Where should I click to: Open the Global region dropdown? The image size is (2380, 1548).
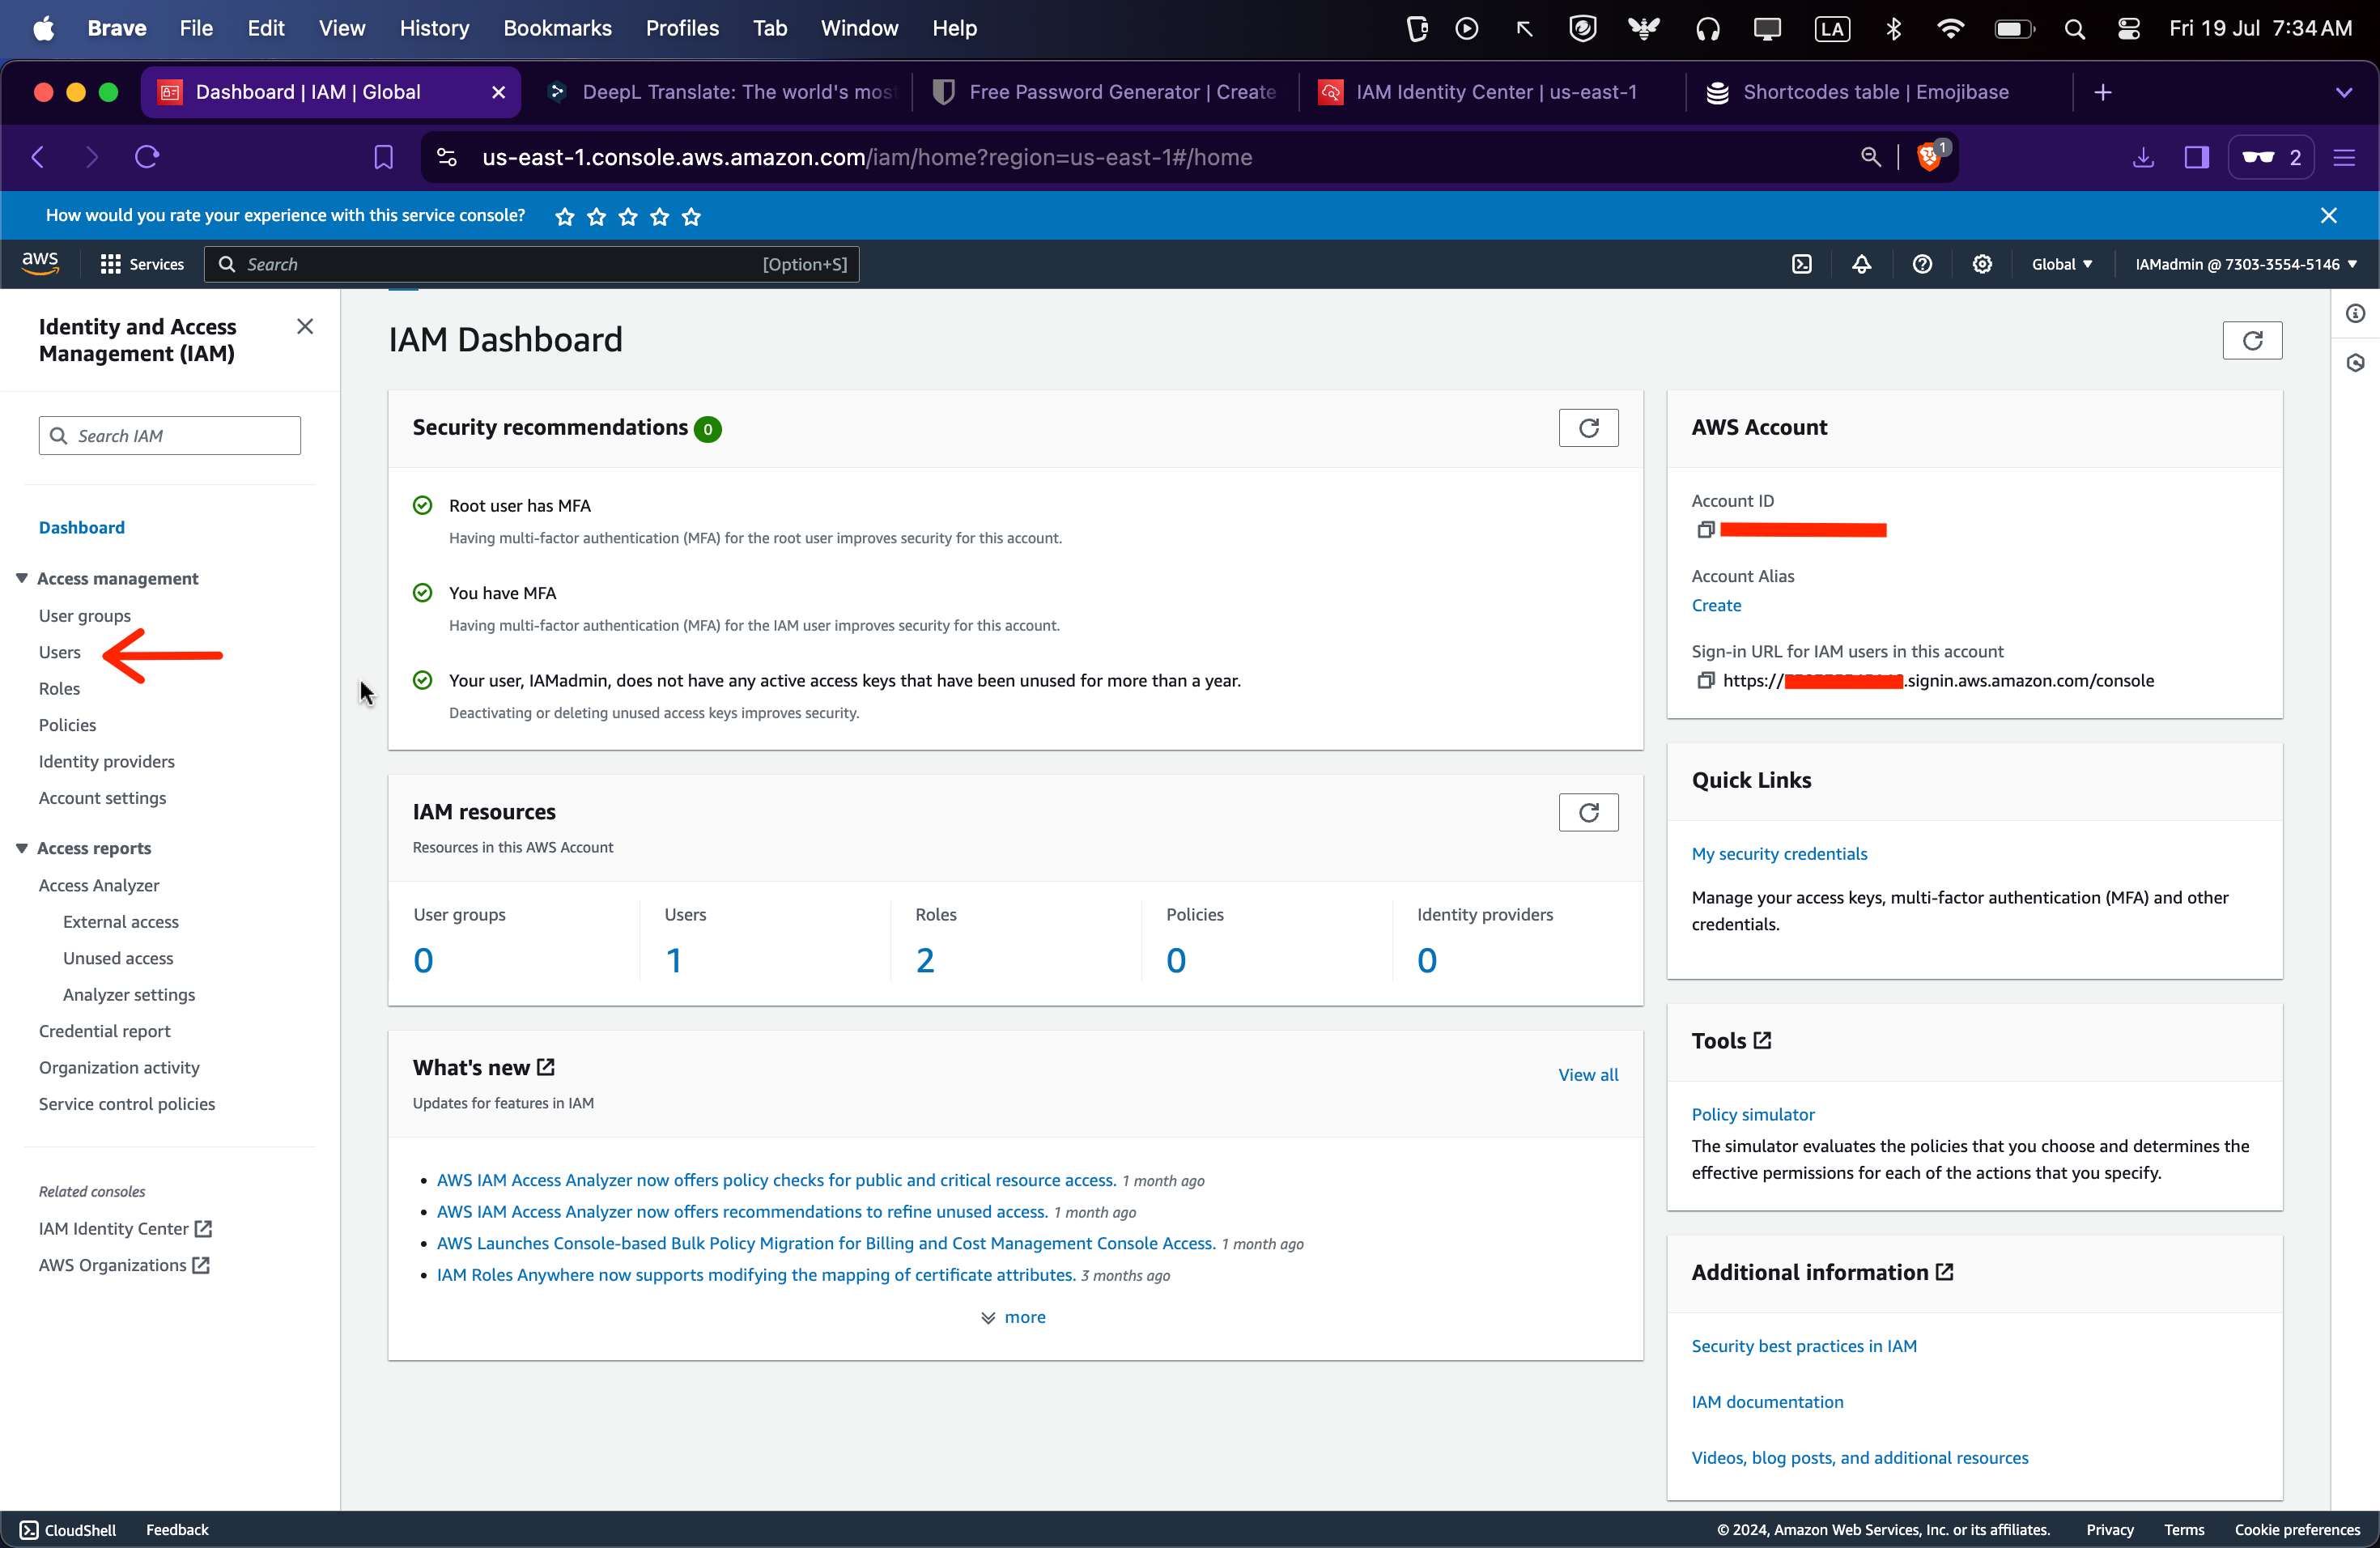coord(2061,264)
